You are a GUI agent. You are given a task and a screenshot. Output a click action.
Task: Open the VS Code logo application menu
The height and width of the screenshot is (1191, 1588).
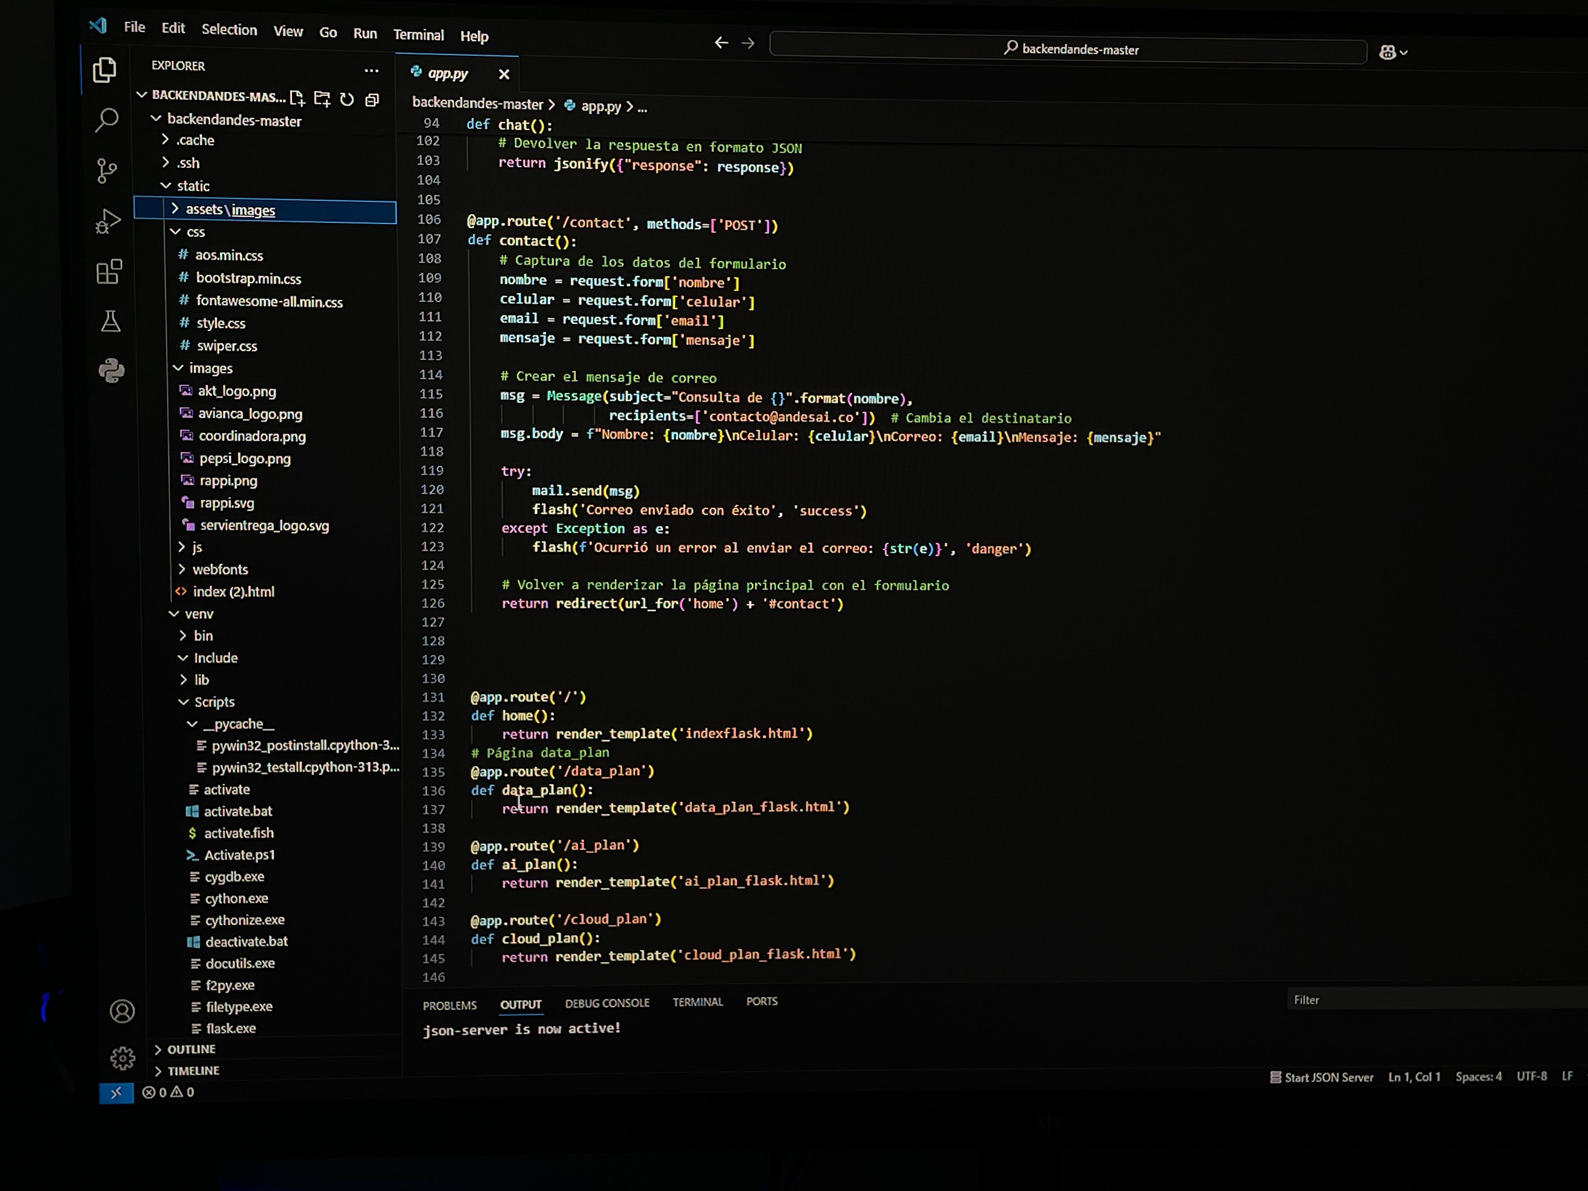coord(98,26)
